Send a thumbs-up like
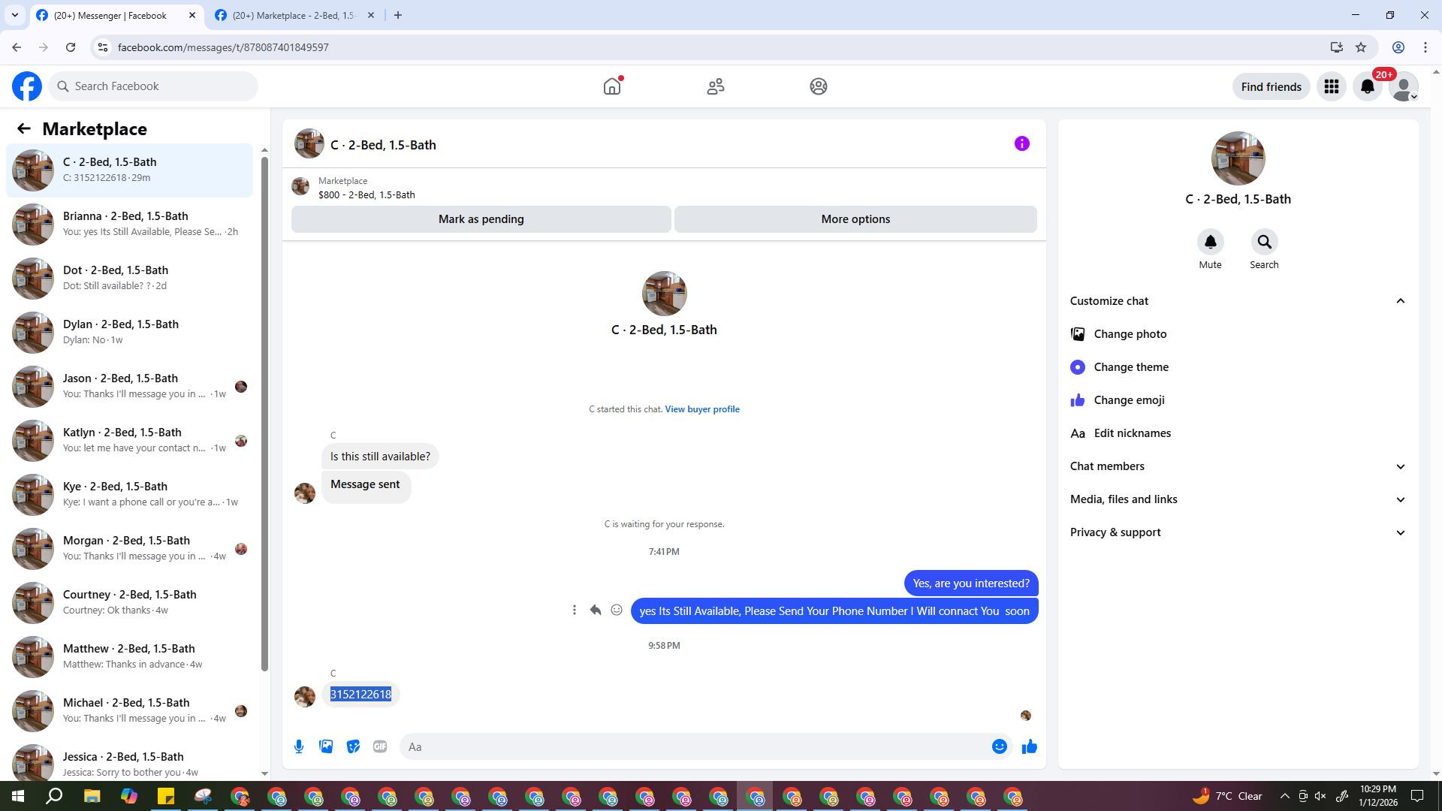Image resolution: width=1442 pixels, height=811 pixels. [1029, 746]
